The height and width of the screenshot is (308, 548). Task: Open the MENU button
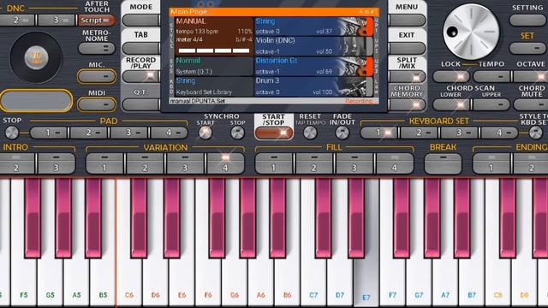(407, 21)
